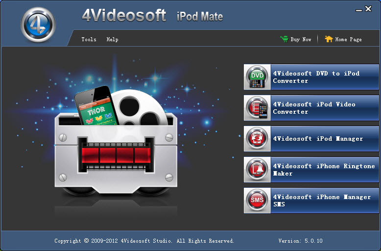The width and height of the screenshot is (381, 251).
Task: Click the iPhone Ringtone Maker bell icon
Action: click(x=257, y=170)
